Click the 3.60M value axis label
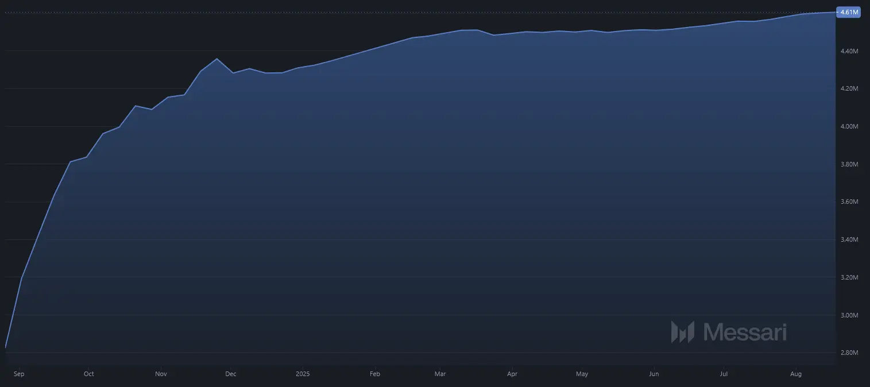Image resolution: width=870 pixels, height=387 pixels. click(849, 202)
